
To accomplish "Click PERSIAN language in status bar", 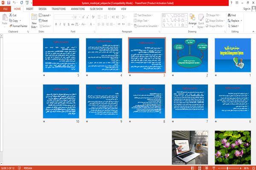I will tap(28, 168).
